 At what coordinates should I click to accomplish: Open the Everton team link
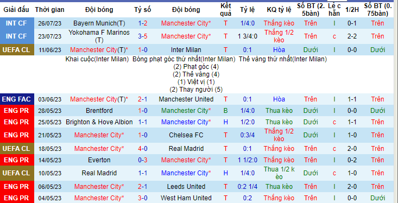tap(99, 160)
